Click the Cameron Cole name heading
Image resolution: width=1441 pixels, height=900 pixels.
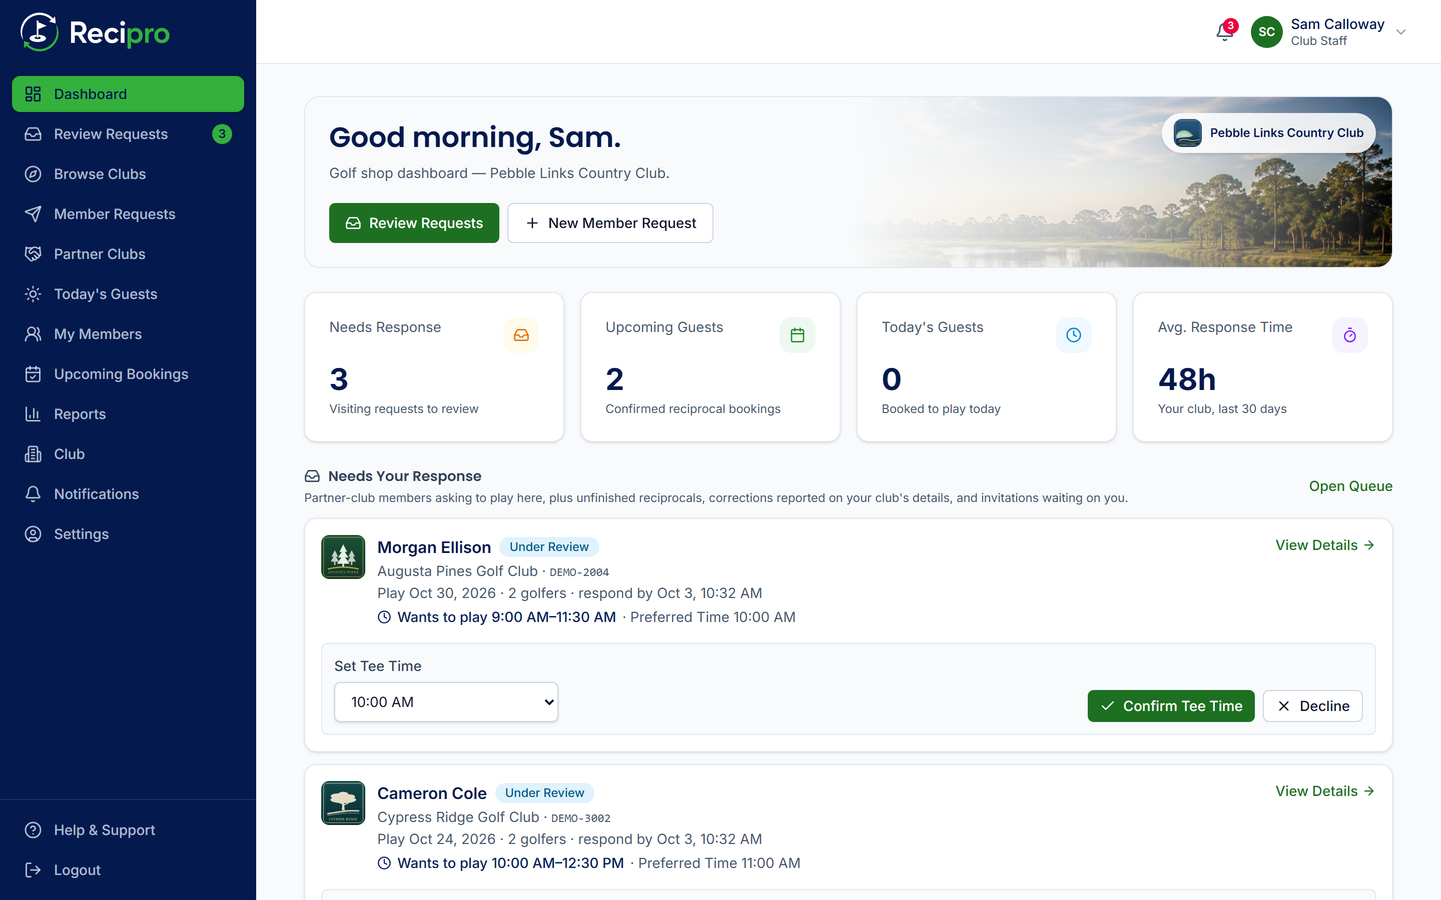pos(432,793)
